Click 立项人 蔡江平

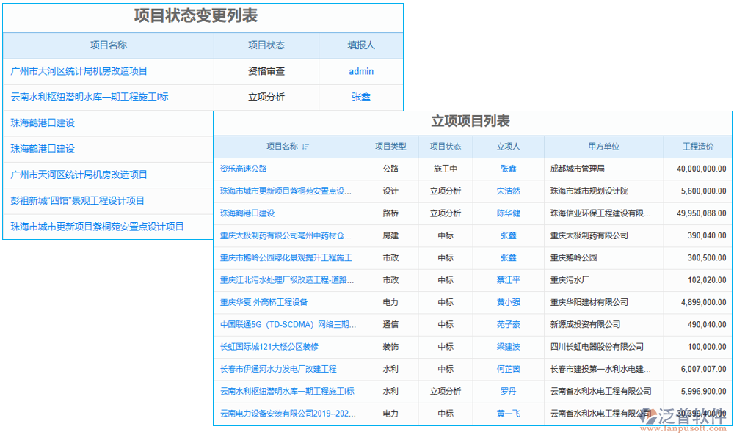pyautogui.click(x=508, y=279)
